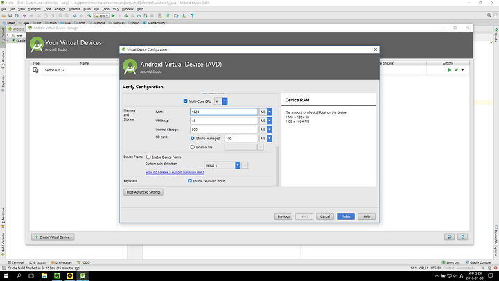
Task: Open Project Structure toolbar icon
Action: click(175, 15)
